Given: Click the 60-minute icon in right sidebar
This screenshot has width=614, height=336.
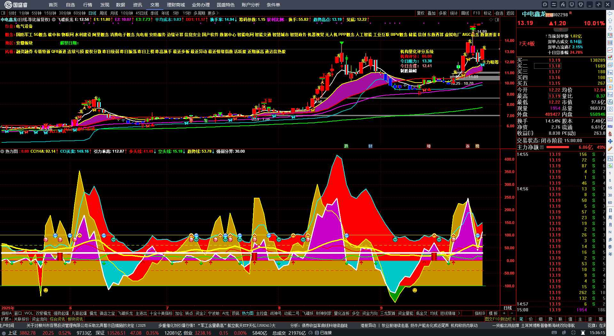Looking at the screenshot, I should [x=610, y=203].
